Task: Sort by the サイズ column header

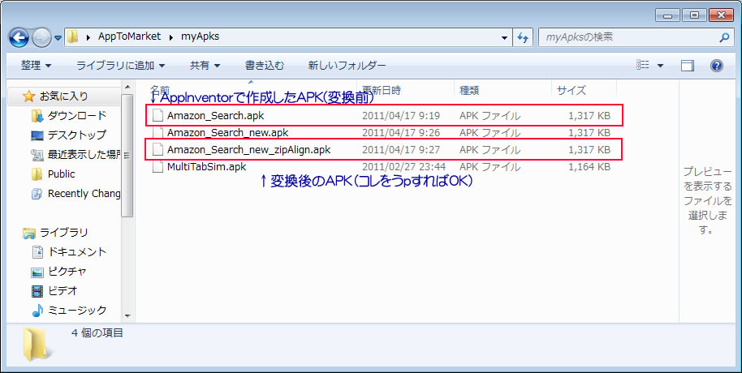Action: click(x=584, y=90)
